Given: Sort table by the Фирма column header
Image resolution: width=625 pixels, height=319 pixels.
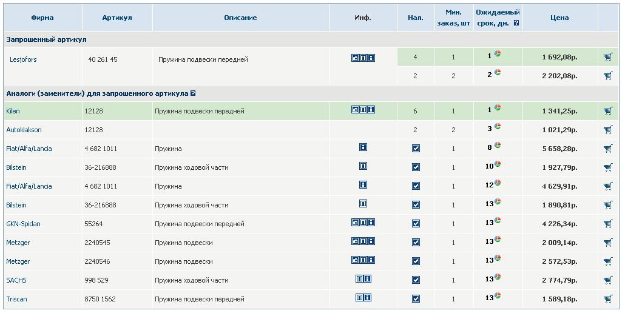Looking at the screenshot, I should pyautogui.click(x=42, y=18).
